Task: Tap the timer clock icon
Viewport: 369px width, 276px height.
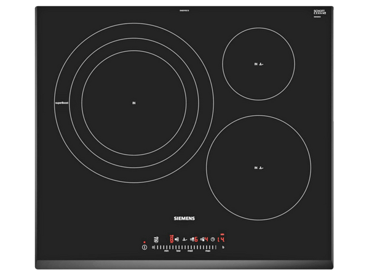Action: 213,239
